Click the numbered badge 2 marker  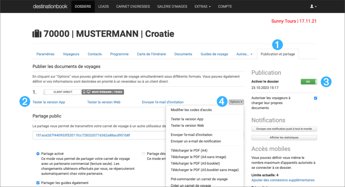coord(25,102)
